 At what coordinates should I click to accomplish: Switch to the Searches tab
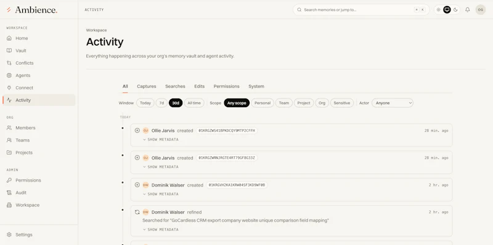pos(175,86)
